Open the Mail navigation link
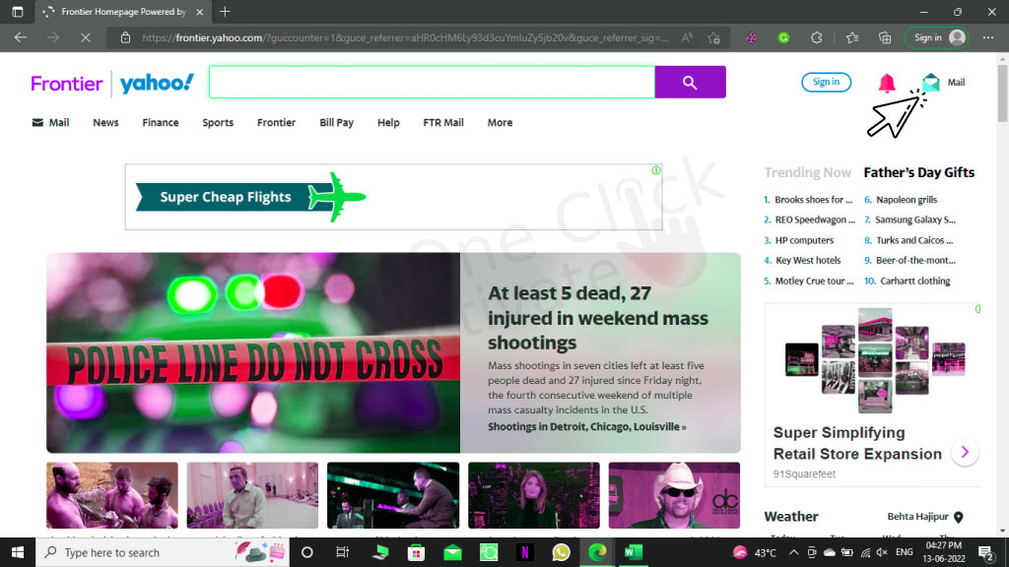This screenshot has width=1009, height=567. pyautogui.click(x=51, y=122)
